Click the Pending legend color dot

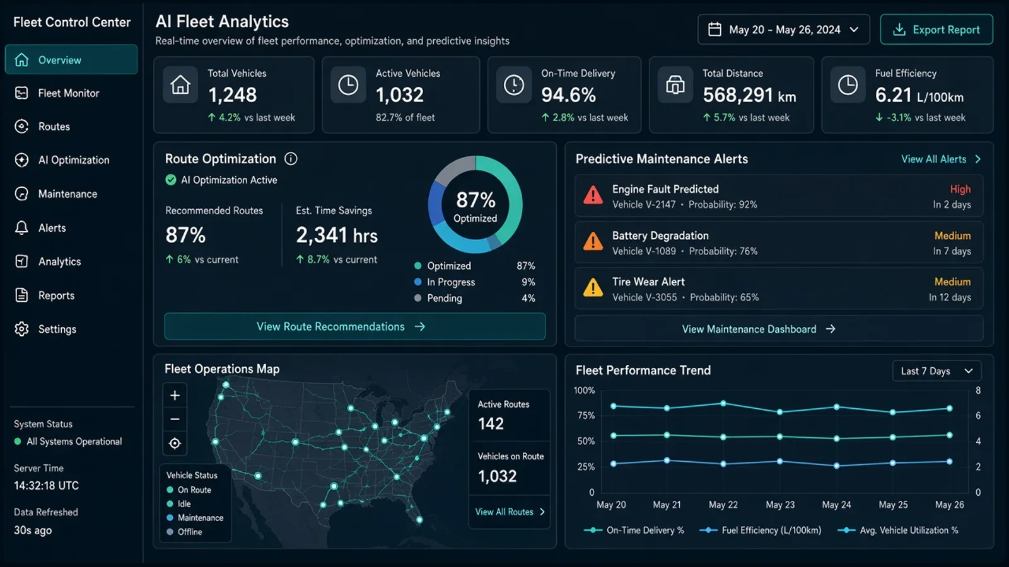click(x=417, y=298)
